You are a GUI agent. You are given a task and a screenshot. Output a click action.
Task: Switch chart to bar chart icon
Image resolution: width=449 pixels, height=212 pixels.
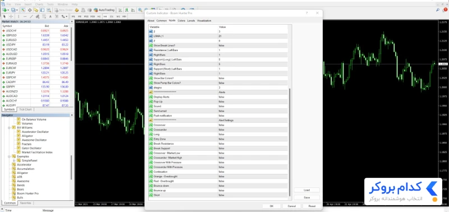(x=120, y=10)
